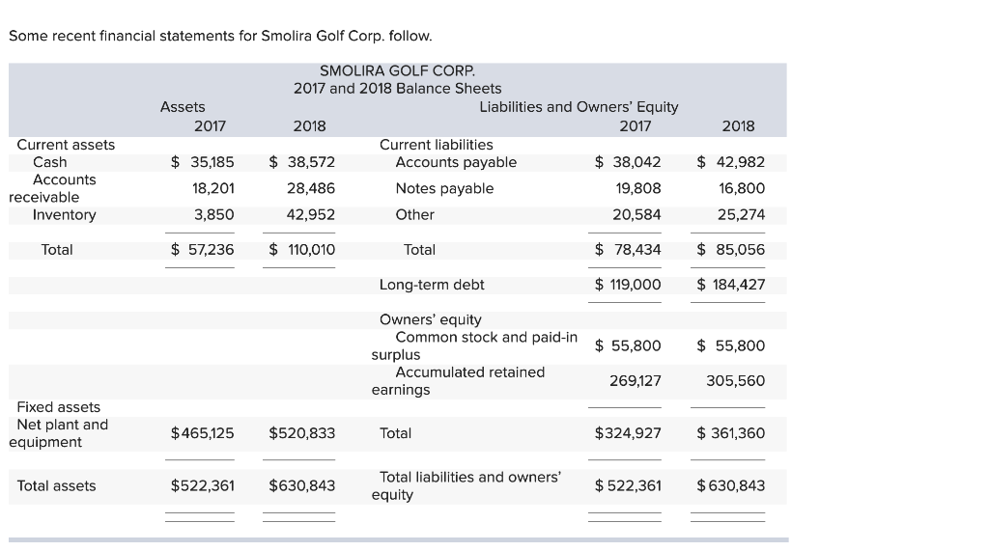Click owners' equity total $324,927

pyautogui.click(x=628, y=433)
